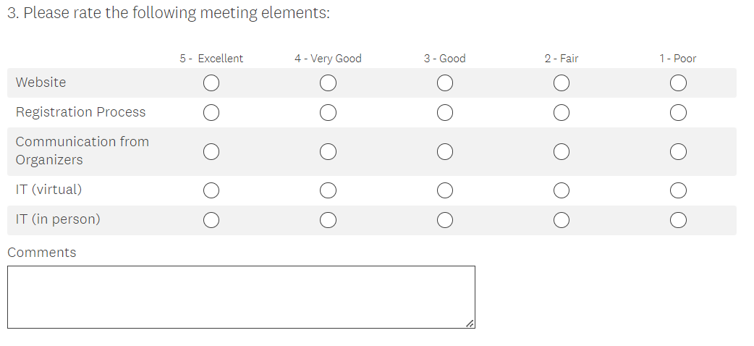
Task: Choose 4 - Very Good for IT (in person)
Action: [328, 220]
